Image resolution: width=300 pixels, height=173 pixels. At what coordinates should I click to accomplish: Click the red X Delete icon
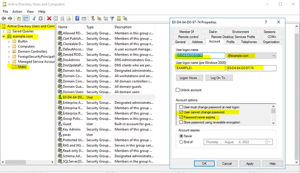click(x=49, y=19)
